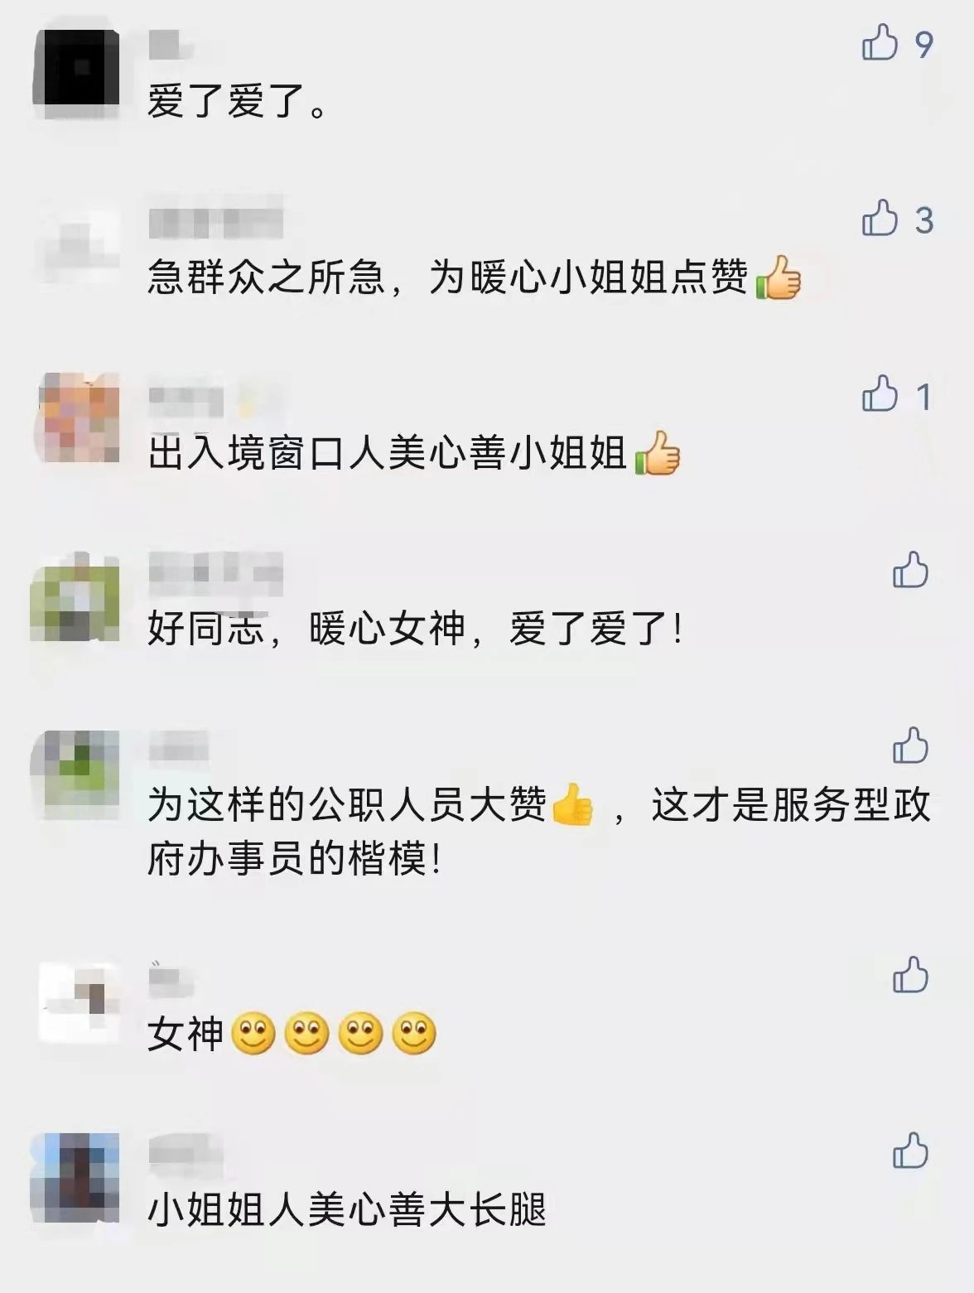
Task: Select the comment text 爱了爱了。
Action: click(x=238, y=102)
